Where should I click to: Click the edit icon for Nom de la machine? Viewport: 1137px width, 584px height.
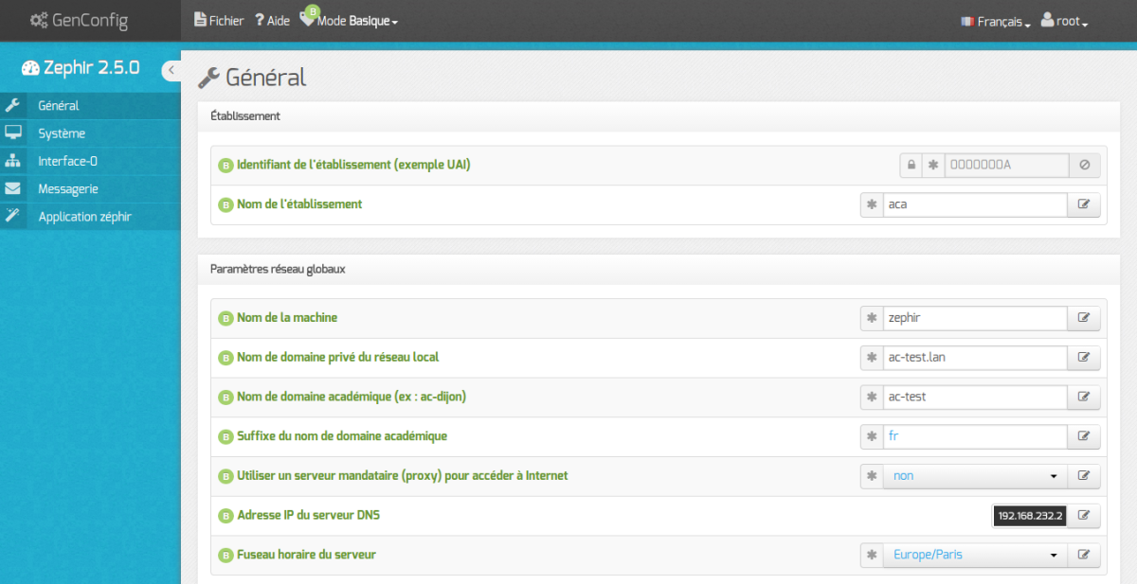pyautogui.click(x=1084, y=318)
